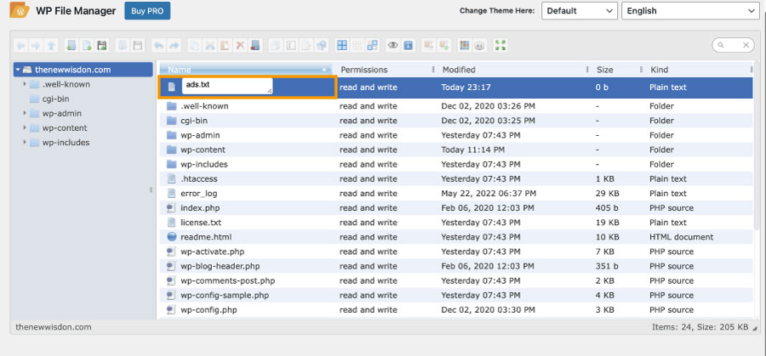Viewport: 766px width, 356px height.
Task: Toggle Preview with the eye icon
Action: tap(392, 45)
